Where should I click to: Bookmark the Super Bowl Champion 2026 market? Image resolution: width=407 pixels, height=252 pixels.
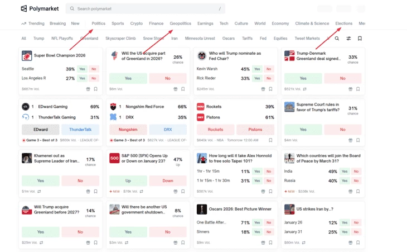click(x=96, y=89)
